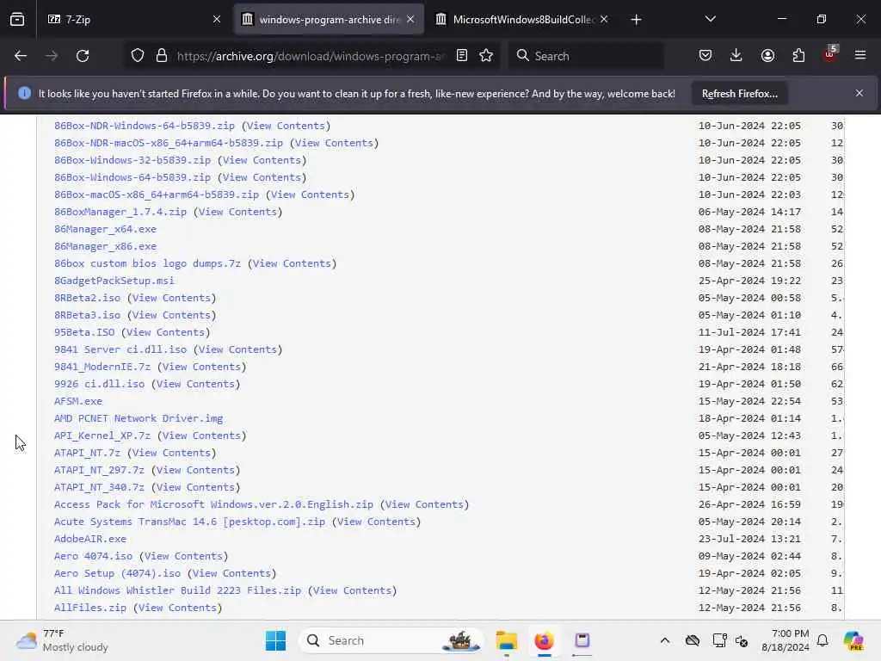Download AFSM.exe
The height and width of the screenshot is (661, 881).
78,401
